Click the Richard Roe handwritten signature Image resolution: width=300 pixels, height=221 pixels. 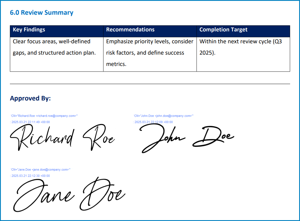(62, 137)
